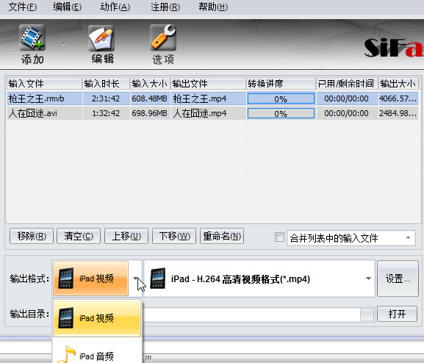Click iPad icon in H.264 profile box

click(x=158, y=278)
